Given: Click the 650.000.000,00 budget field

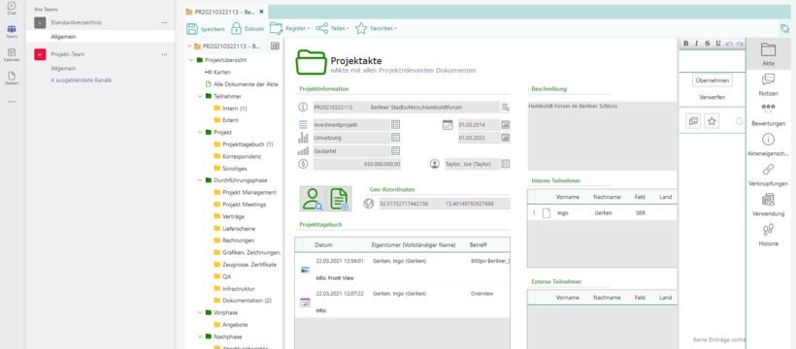Looking at the screenshot, I should pos(358,164).
